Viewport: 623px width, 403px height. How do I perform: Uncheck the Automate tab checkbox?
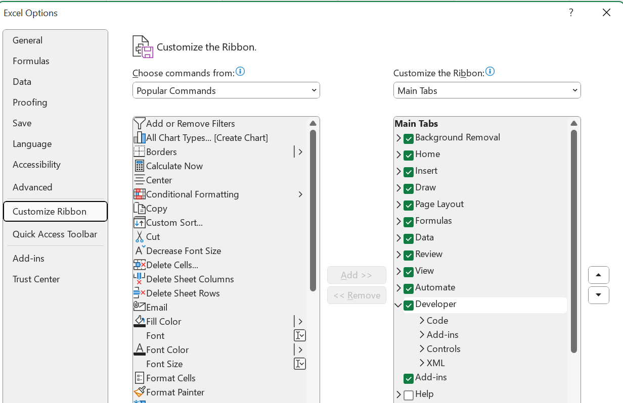(x=409, y=288)
